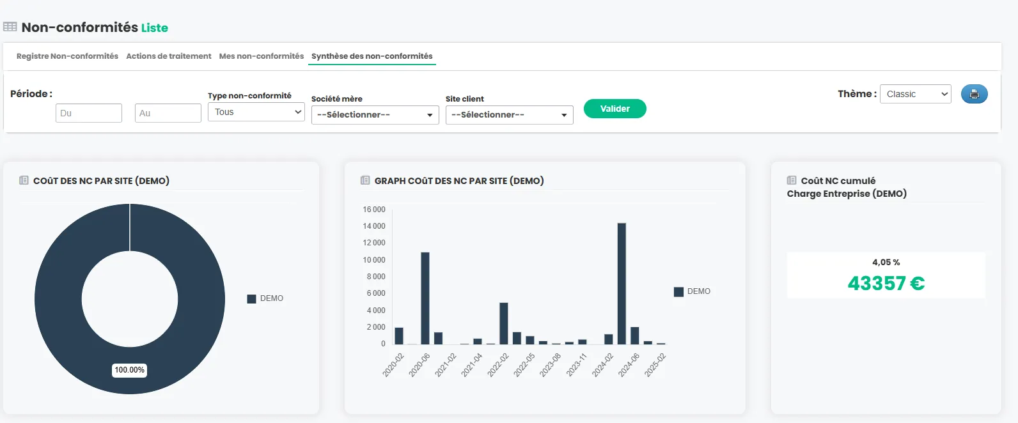1018x423 pixels.
Task: Click the 8 000 axis label
Action: point(376,277)
